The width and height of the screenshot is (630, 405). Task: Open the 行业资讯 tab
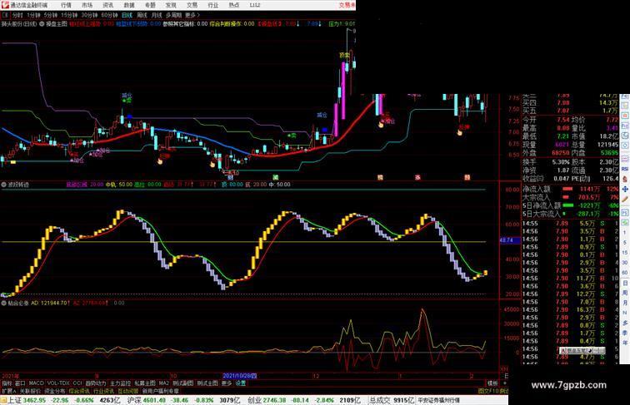click(103, 391)
